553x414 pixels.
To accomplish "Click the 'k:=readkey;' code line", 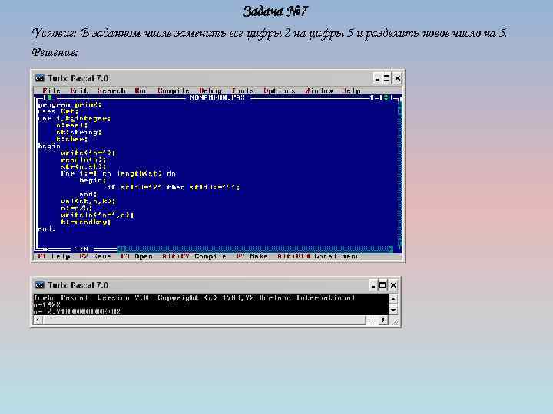I will point(86,222).
